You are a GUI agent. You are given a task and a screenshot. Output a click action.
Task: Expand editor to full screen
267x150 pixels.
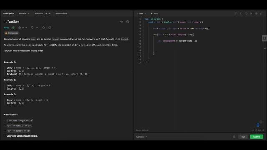(262, 13)
